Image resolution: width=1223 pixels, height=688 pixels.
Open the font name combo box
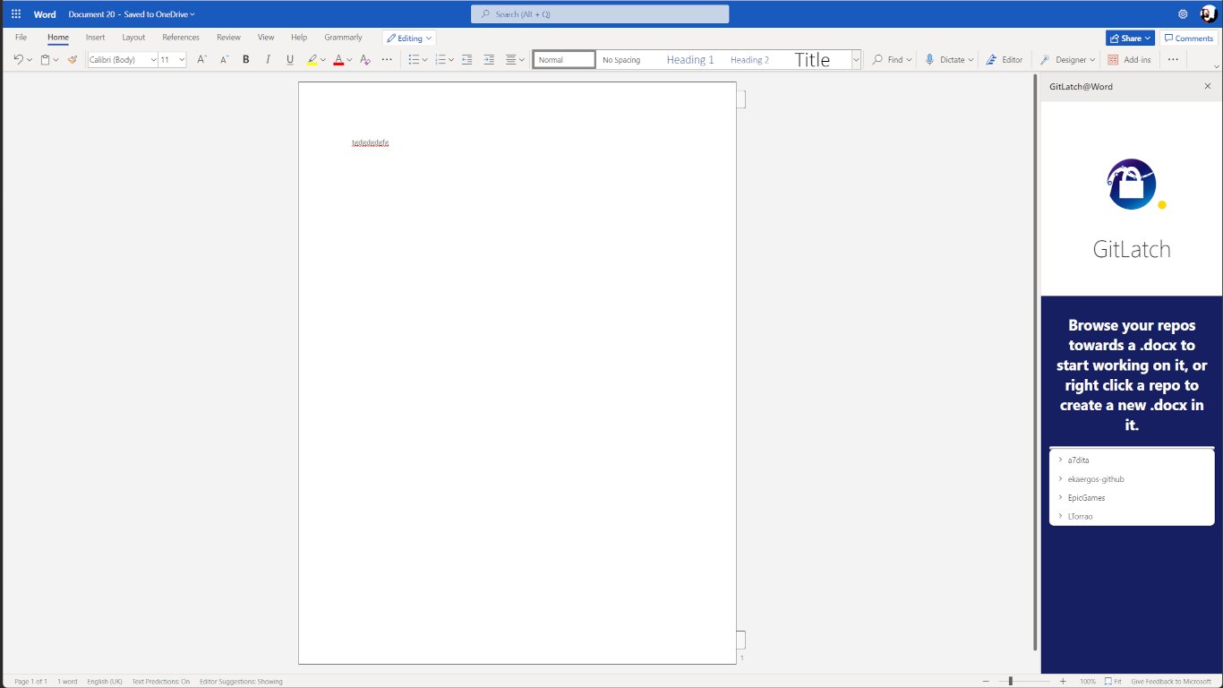123,60
